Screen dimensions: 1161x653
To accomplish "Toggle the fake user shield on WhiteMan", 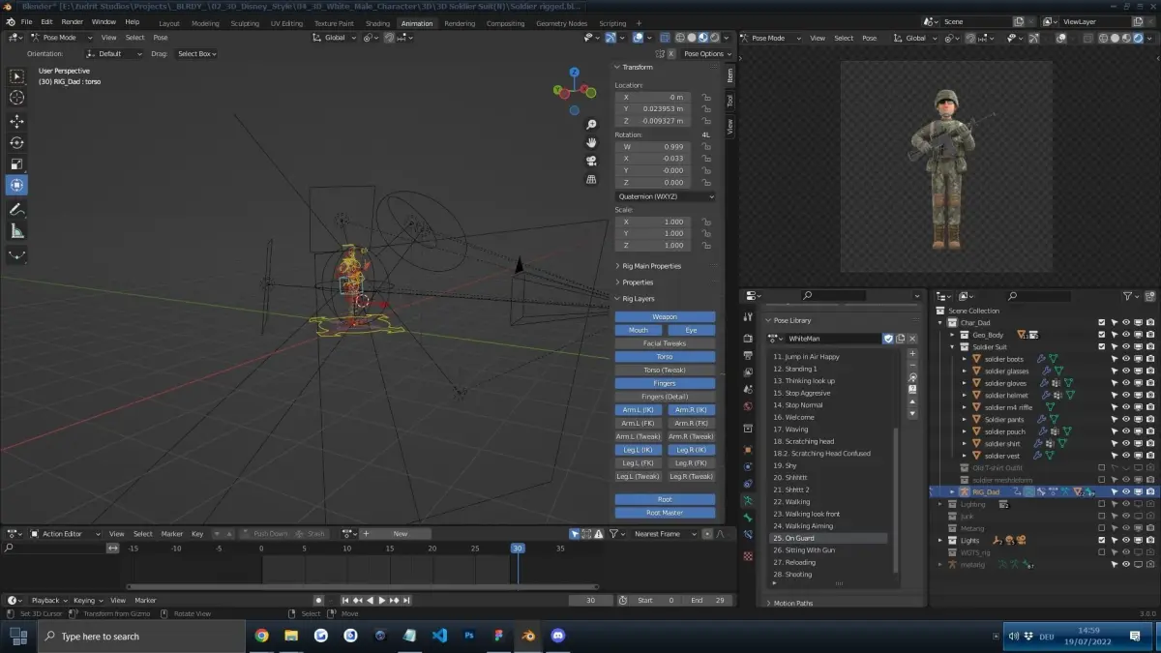I will (x=888, y=339).
